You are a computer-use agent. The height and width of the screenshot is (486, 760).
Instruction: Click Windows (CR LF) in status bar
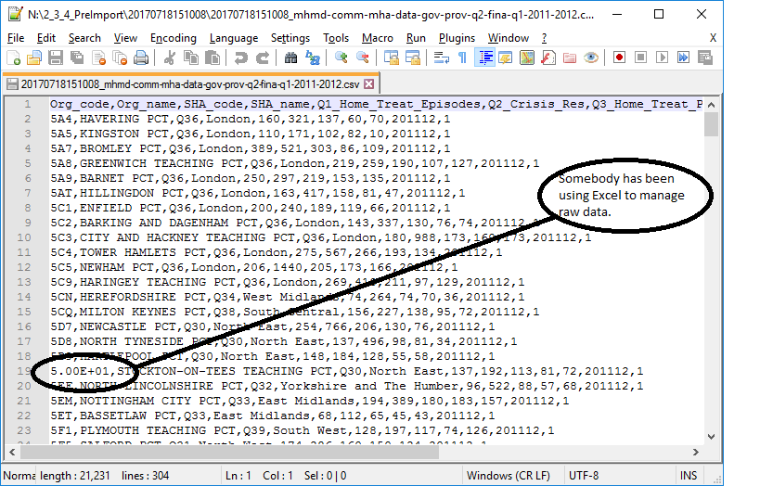tap(508, 476)
